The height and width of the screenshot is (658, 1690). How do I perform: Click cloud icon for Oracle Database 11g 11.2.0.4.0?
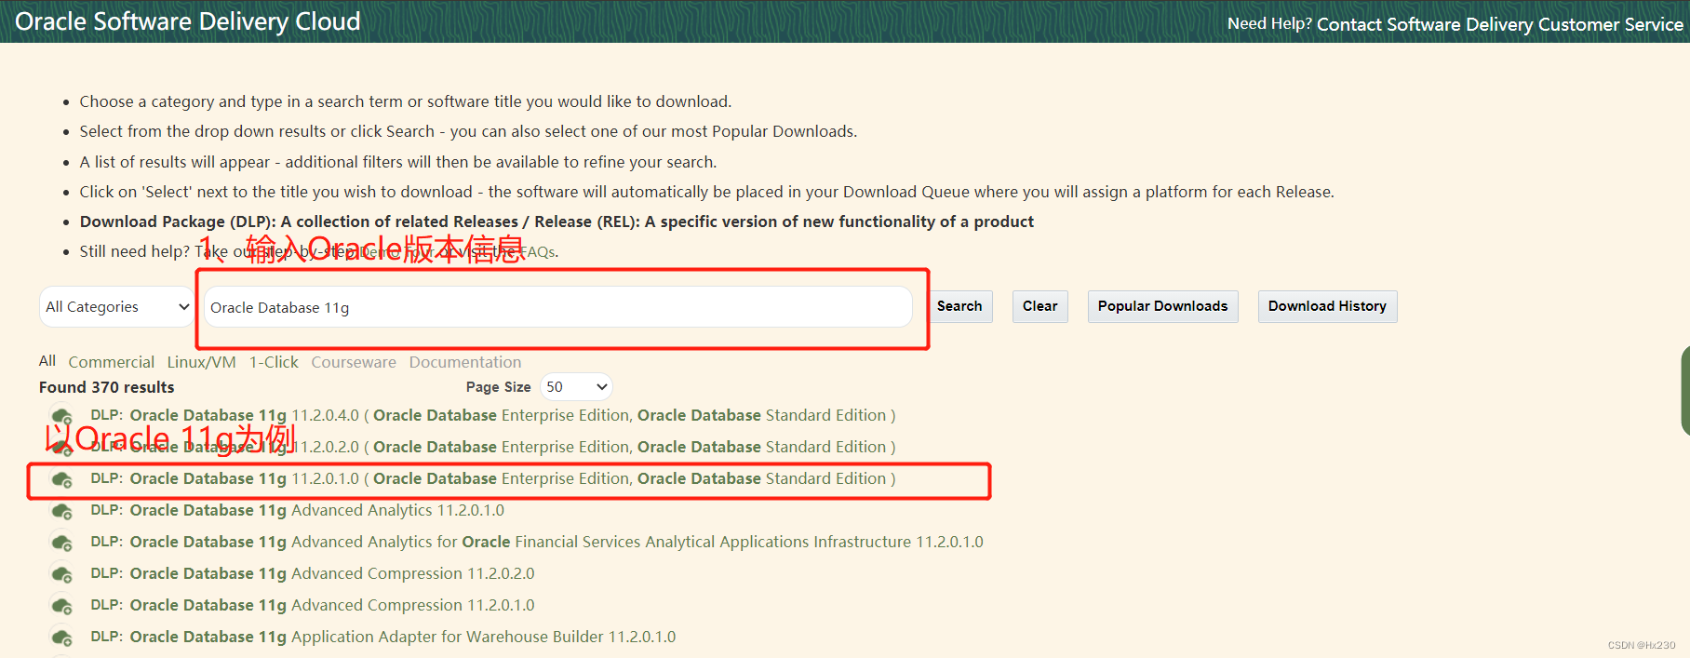[62, 416]
